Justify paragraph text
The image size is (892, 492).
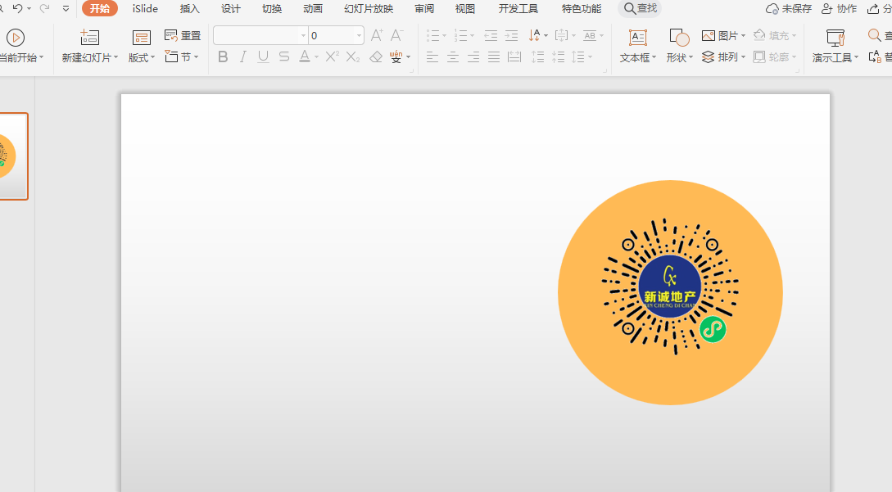coord(494,56)
